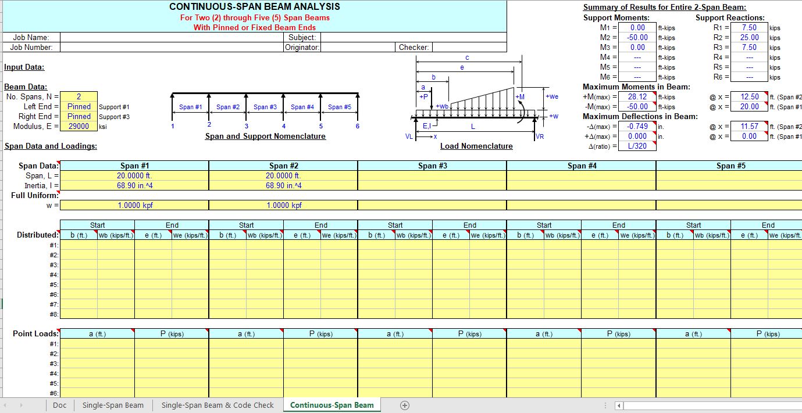Screen dimensions: 802x413
Task: Switch to the Doc sheet tab
Action: pyautogui.click(x=59, y=405)
